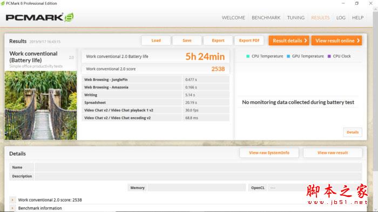Click Work conventional 2.0 Battery life label
The width and height of the screenshot is (378, 212).
(117, 56)
